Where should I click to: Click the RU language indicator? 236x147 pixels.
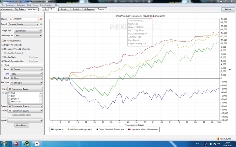click(197, 144)
